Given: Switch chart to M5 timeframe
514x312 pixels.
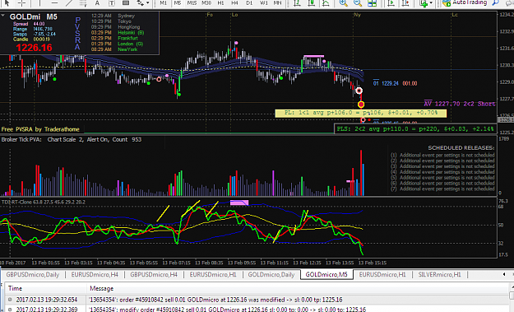Looking at the screenshot, I should coord(178,3).
